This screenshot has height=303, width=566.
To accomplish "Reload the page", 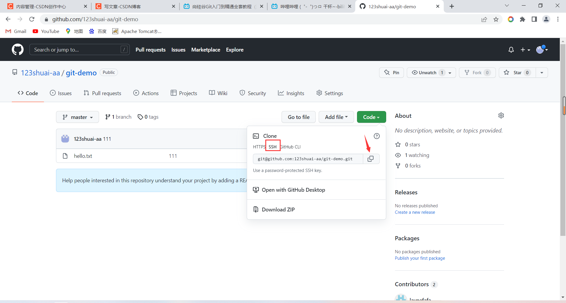I will pyautogui.click(x=32, y=19).
